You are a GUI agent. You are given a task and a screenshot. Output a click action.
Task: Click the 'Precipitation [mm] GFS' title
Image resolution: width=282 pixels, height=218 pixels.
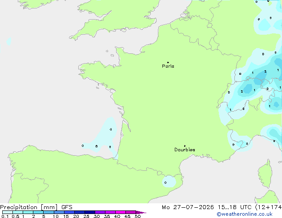(x=36, y=207)
